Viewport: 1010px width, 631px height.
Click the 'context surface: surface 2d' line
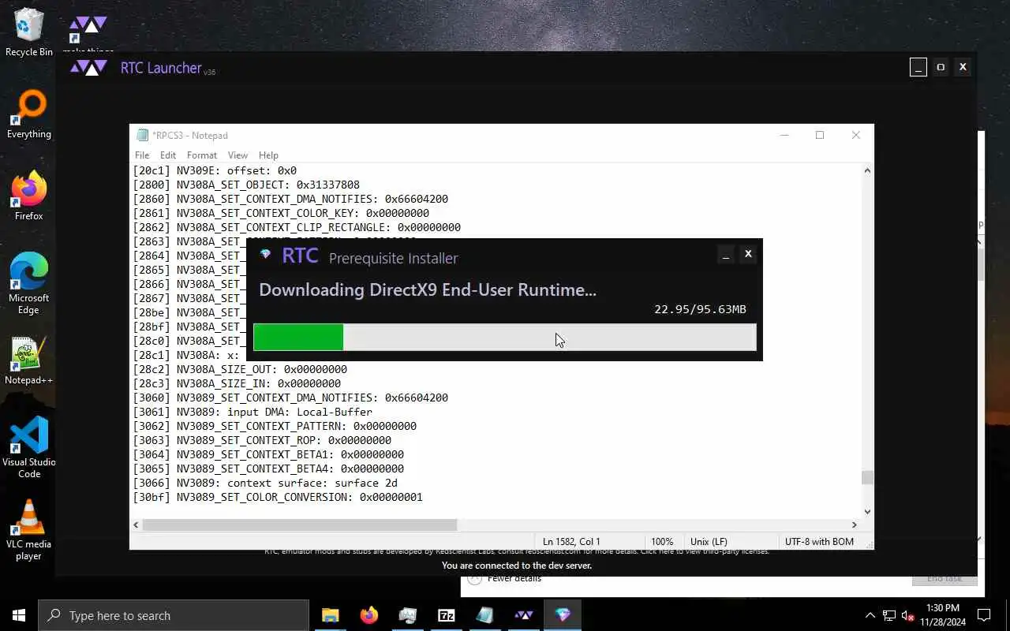(265, 483)
